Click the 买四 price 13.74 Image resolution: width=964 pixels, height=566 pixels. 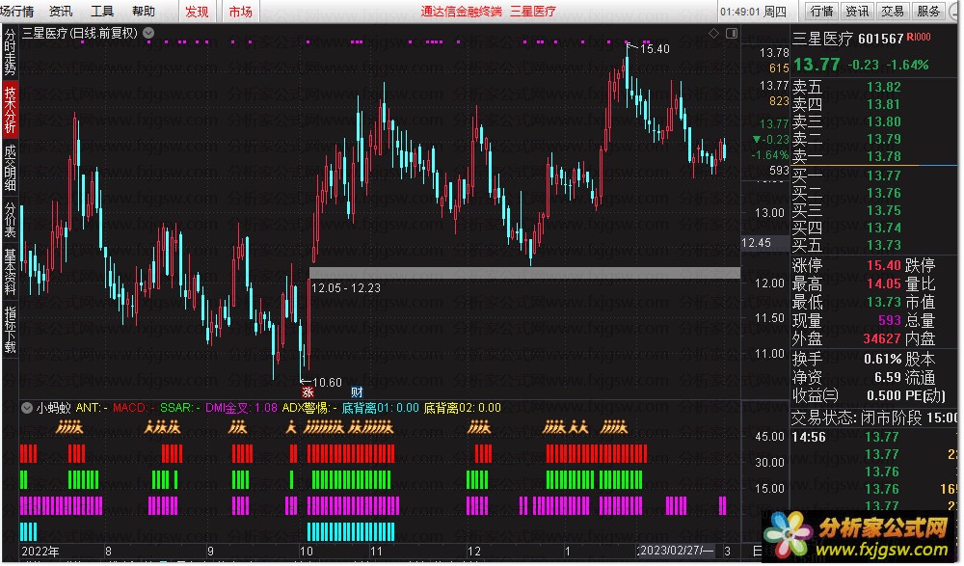point(883,227)
